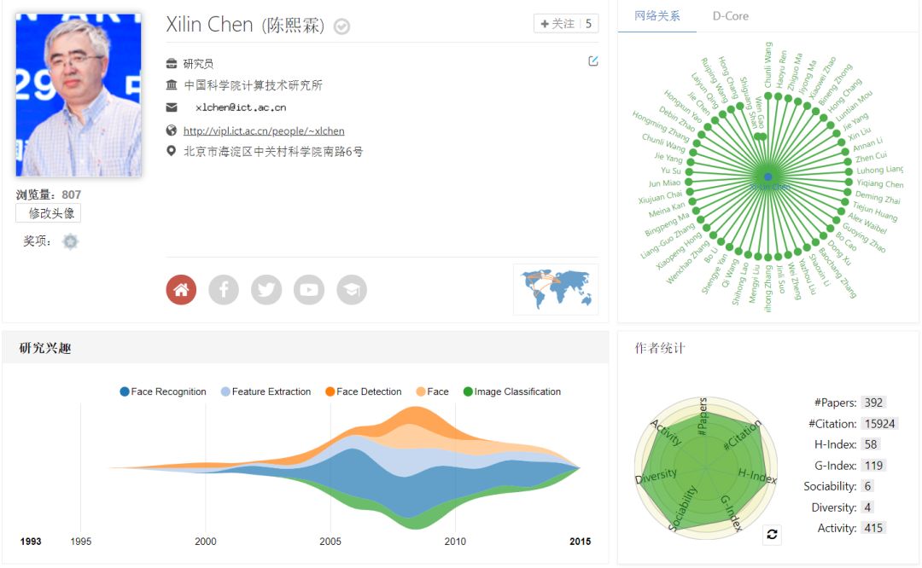Click the verified checkmark beside the name
Screen dimensions: 922x568
point(341,26)
